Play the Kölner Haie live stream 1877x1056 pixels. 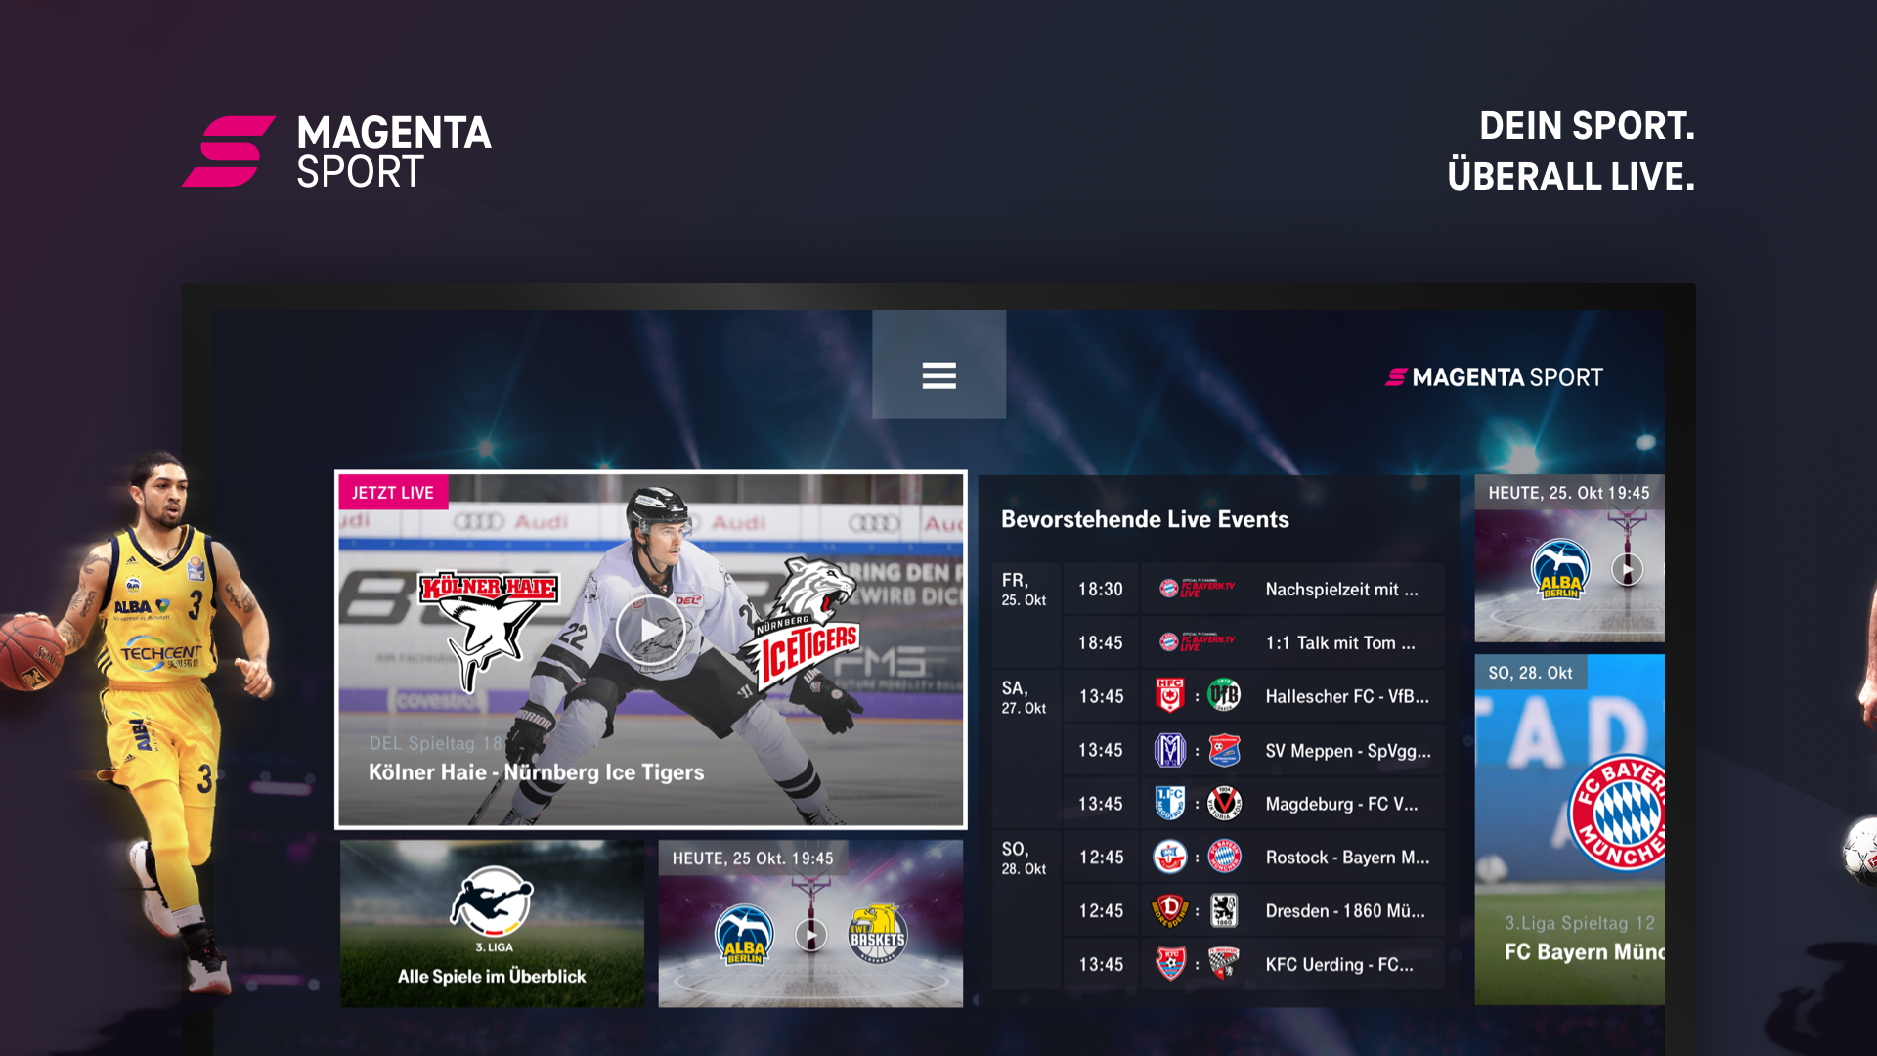[x=651, y=632]
